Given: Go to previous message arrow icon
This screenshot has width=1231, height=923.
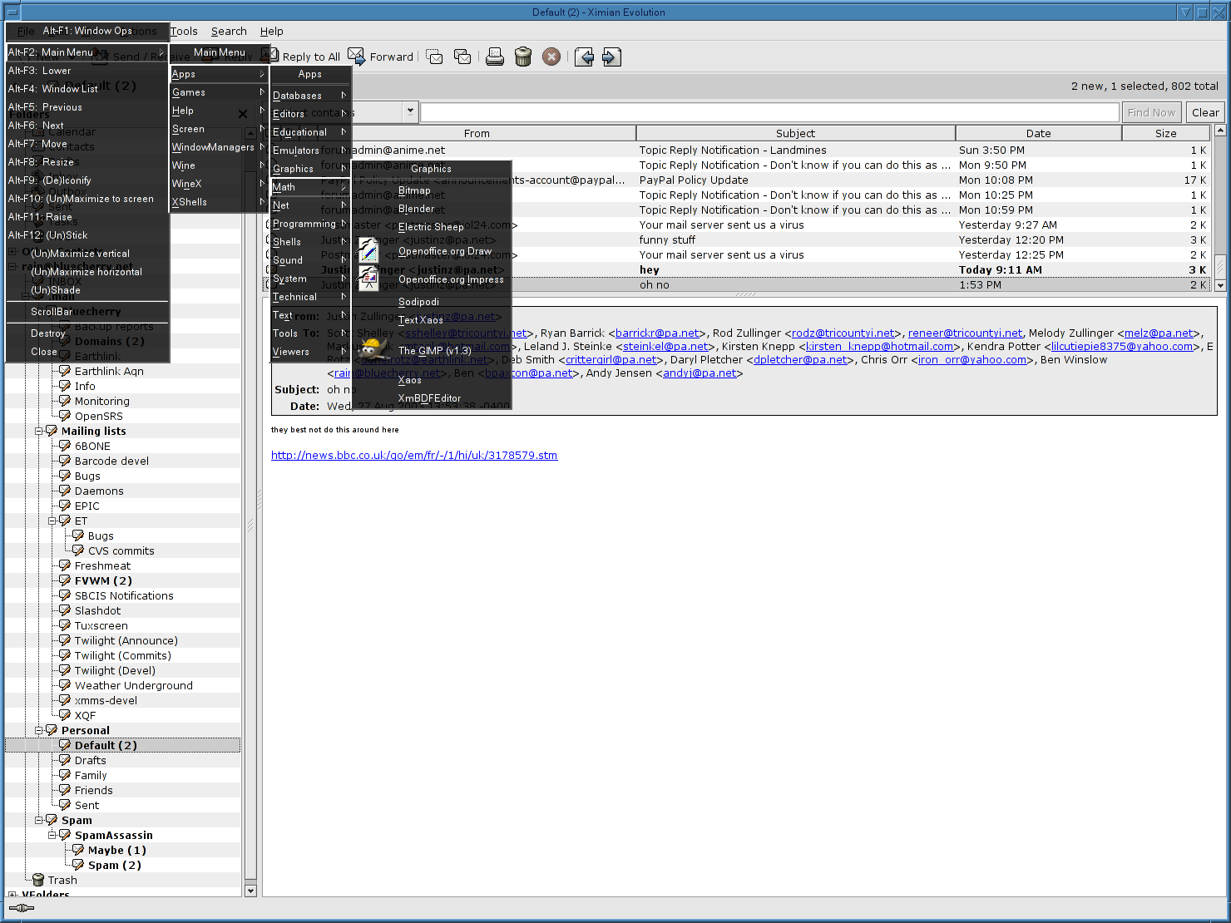Looking at the screenshot, I should click(584, 57).
